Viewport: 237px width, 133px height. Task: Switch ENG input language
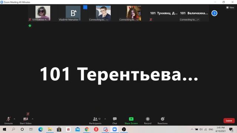pos(211,129)
